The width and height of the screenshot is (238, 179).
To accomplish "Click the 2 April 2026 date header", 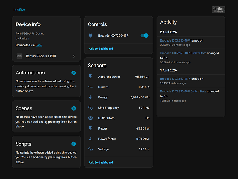I will click(168, 32).
